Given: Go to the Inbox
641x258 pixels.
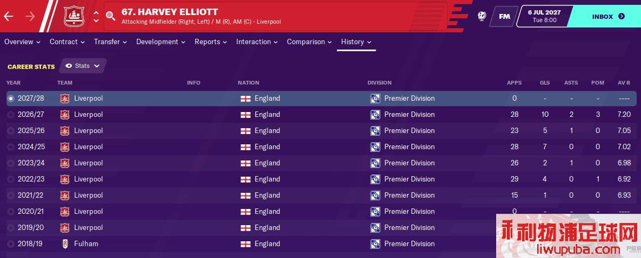Looking at the screenshot, I should point(608,17).
